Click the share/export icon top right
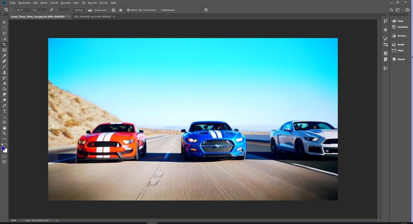 tap(407, 10)
